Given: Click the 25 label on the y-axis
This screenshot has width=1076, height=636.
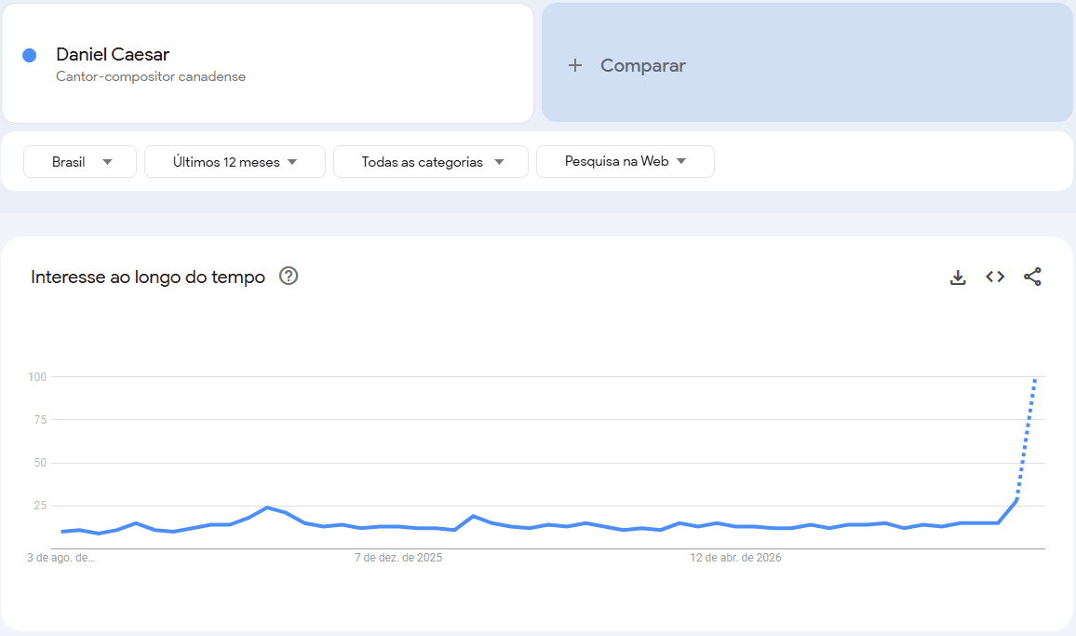Looking at the screenshot, I should [x=40, y=506].
